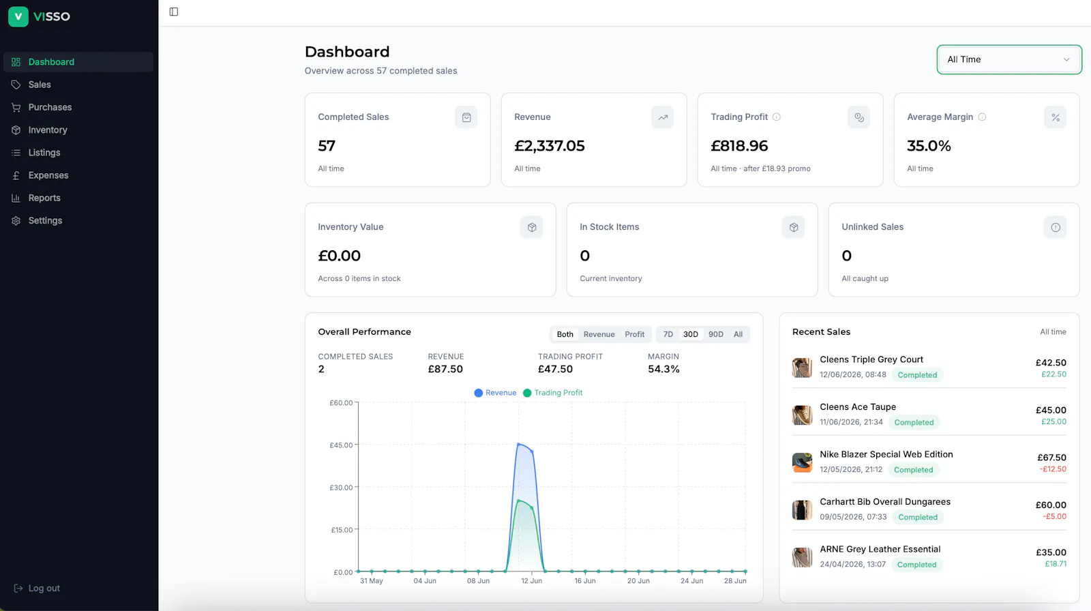
Task: Click the Dashboard grid icon in sidebar
Action: tap(16, 62)
